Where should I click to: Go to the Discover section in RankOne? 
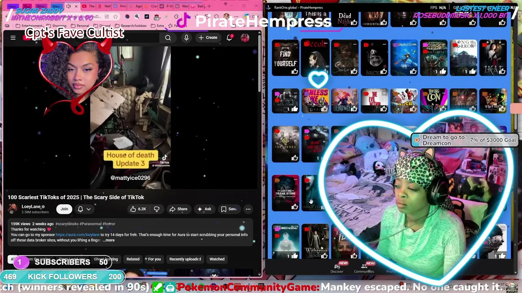click(337, 268)
